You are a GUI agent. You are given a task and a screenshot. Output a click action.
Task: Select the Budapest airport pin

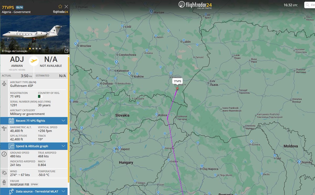[x=119, y=148]
